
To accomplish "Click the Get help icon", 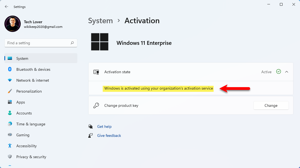I will click(90, 126).
